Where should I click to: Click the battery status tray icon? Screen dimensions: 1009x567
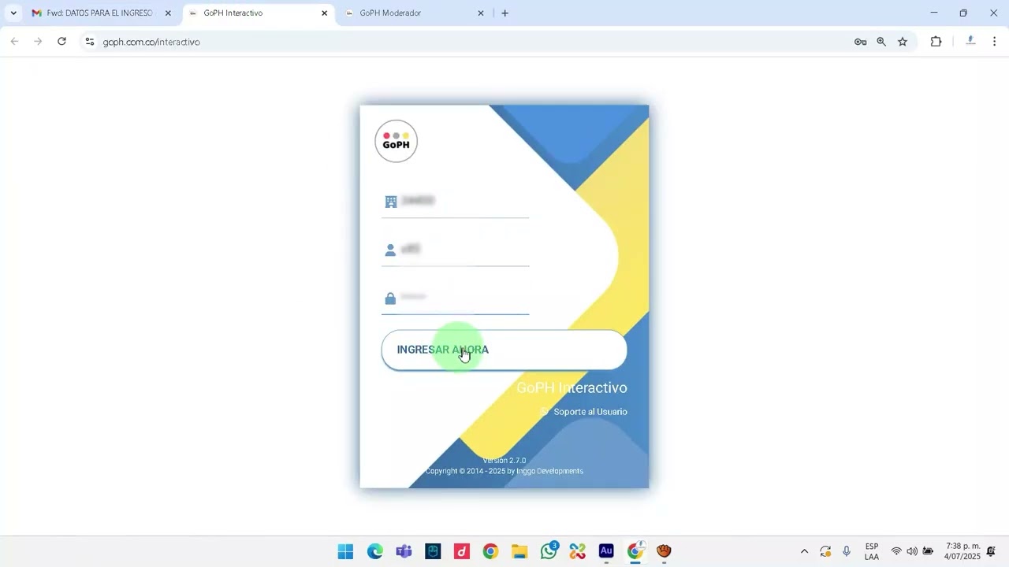click(x=929, y=551)
